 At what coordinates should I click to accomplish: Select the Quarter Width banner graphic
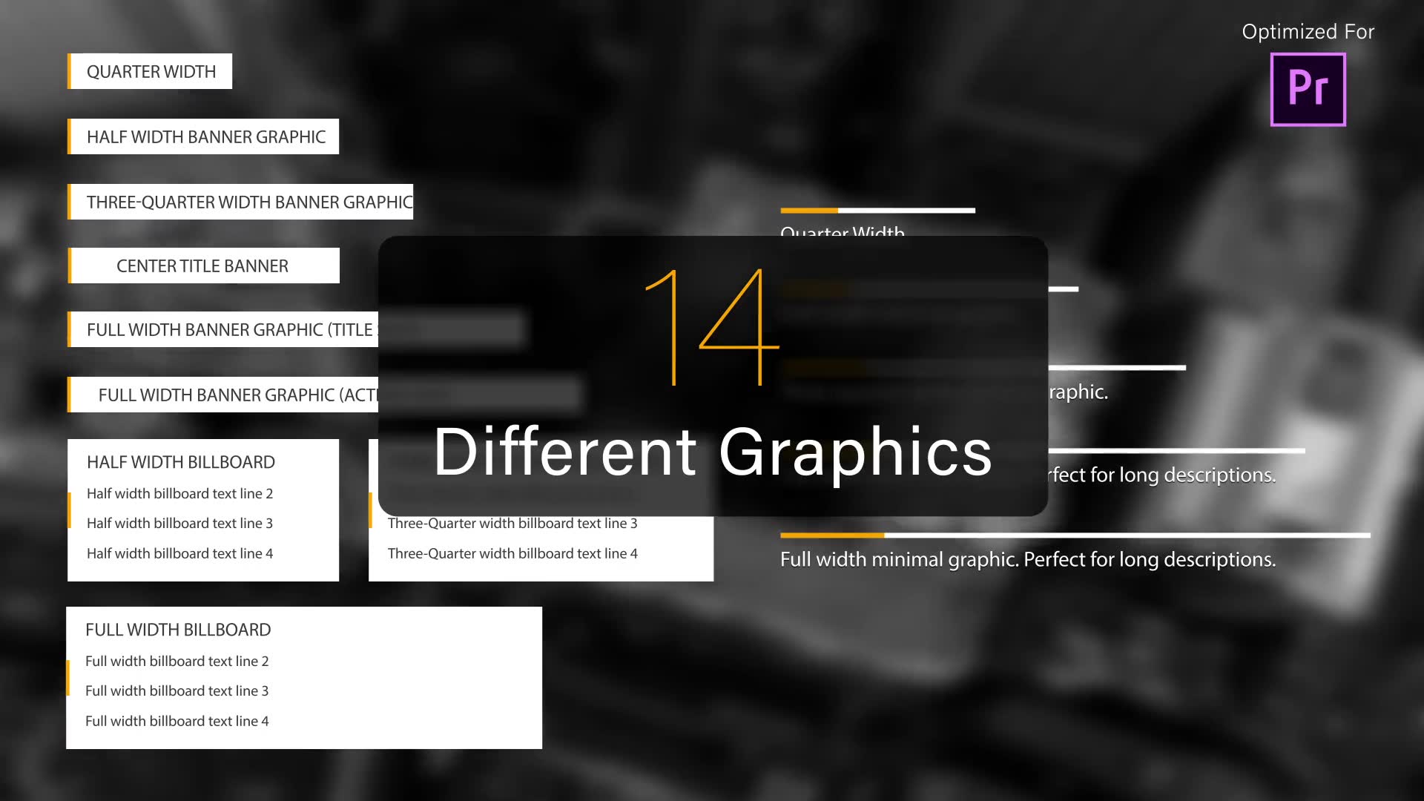[x=151, y=70]
